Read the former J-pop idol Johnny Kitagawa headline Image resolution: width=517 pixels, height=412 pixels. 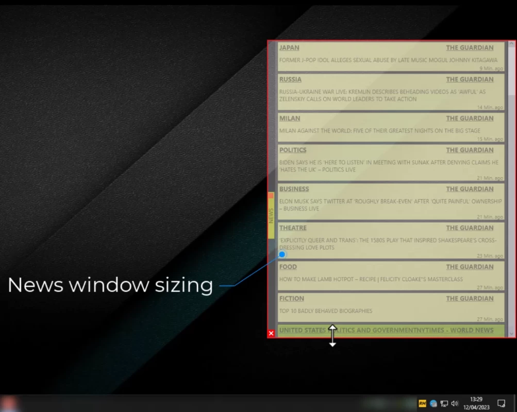tap(388, 60)
